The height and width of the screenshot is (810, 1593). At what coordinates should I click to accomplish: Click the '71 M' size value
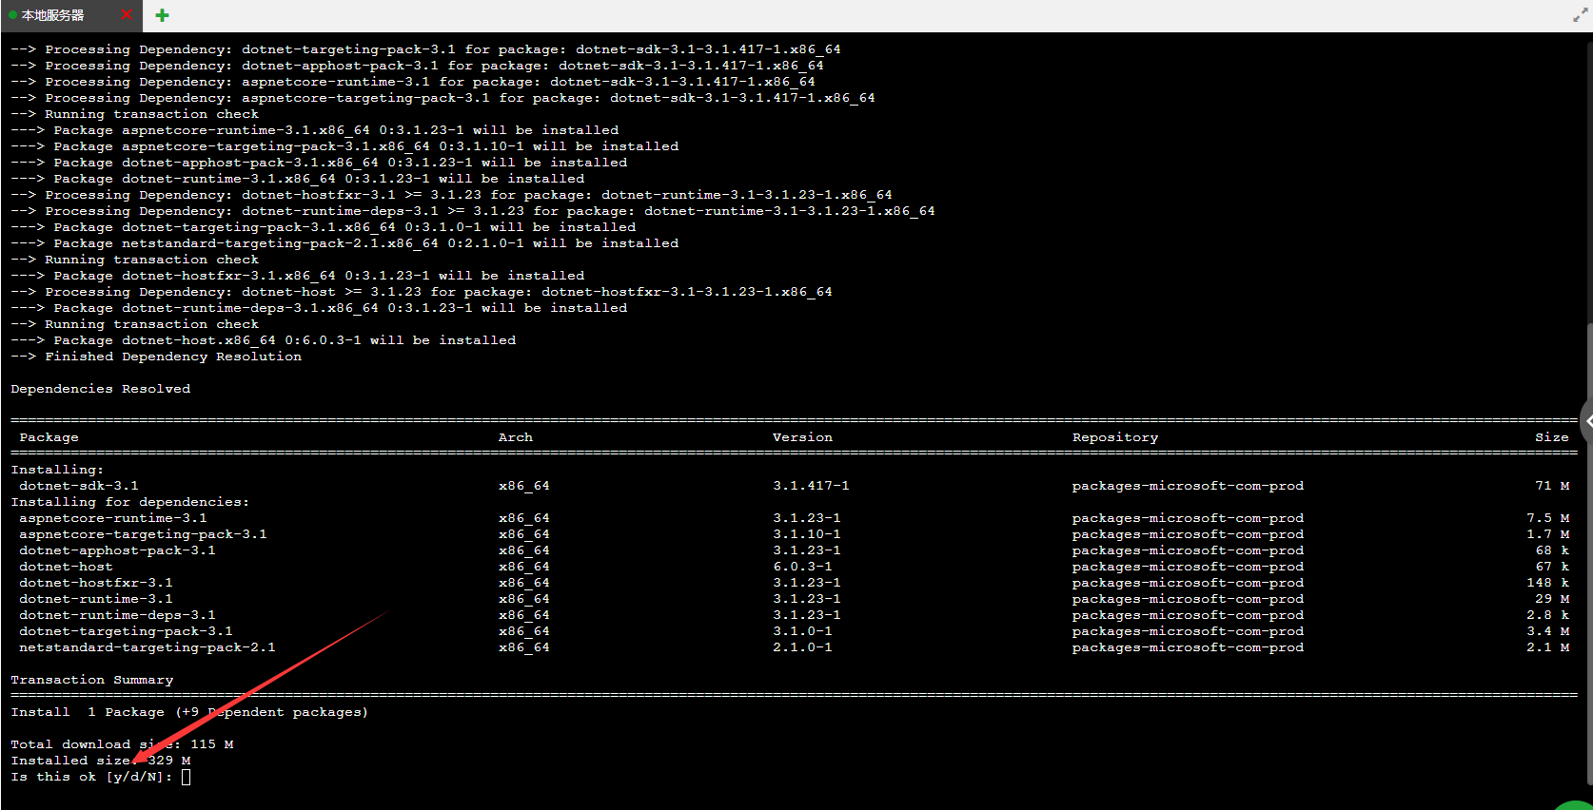[x=1552, y=486]
